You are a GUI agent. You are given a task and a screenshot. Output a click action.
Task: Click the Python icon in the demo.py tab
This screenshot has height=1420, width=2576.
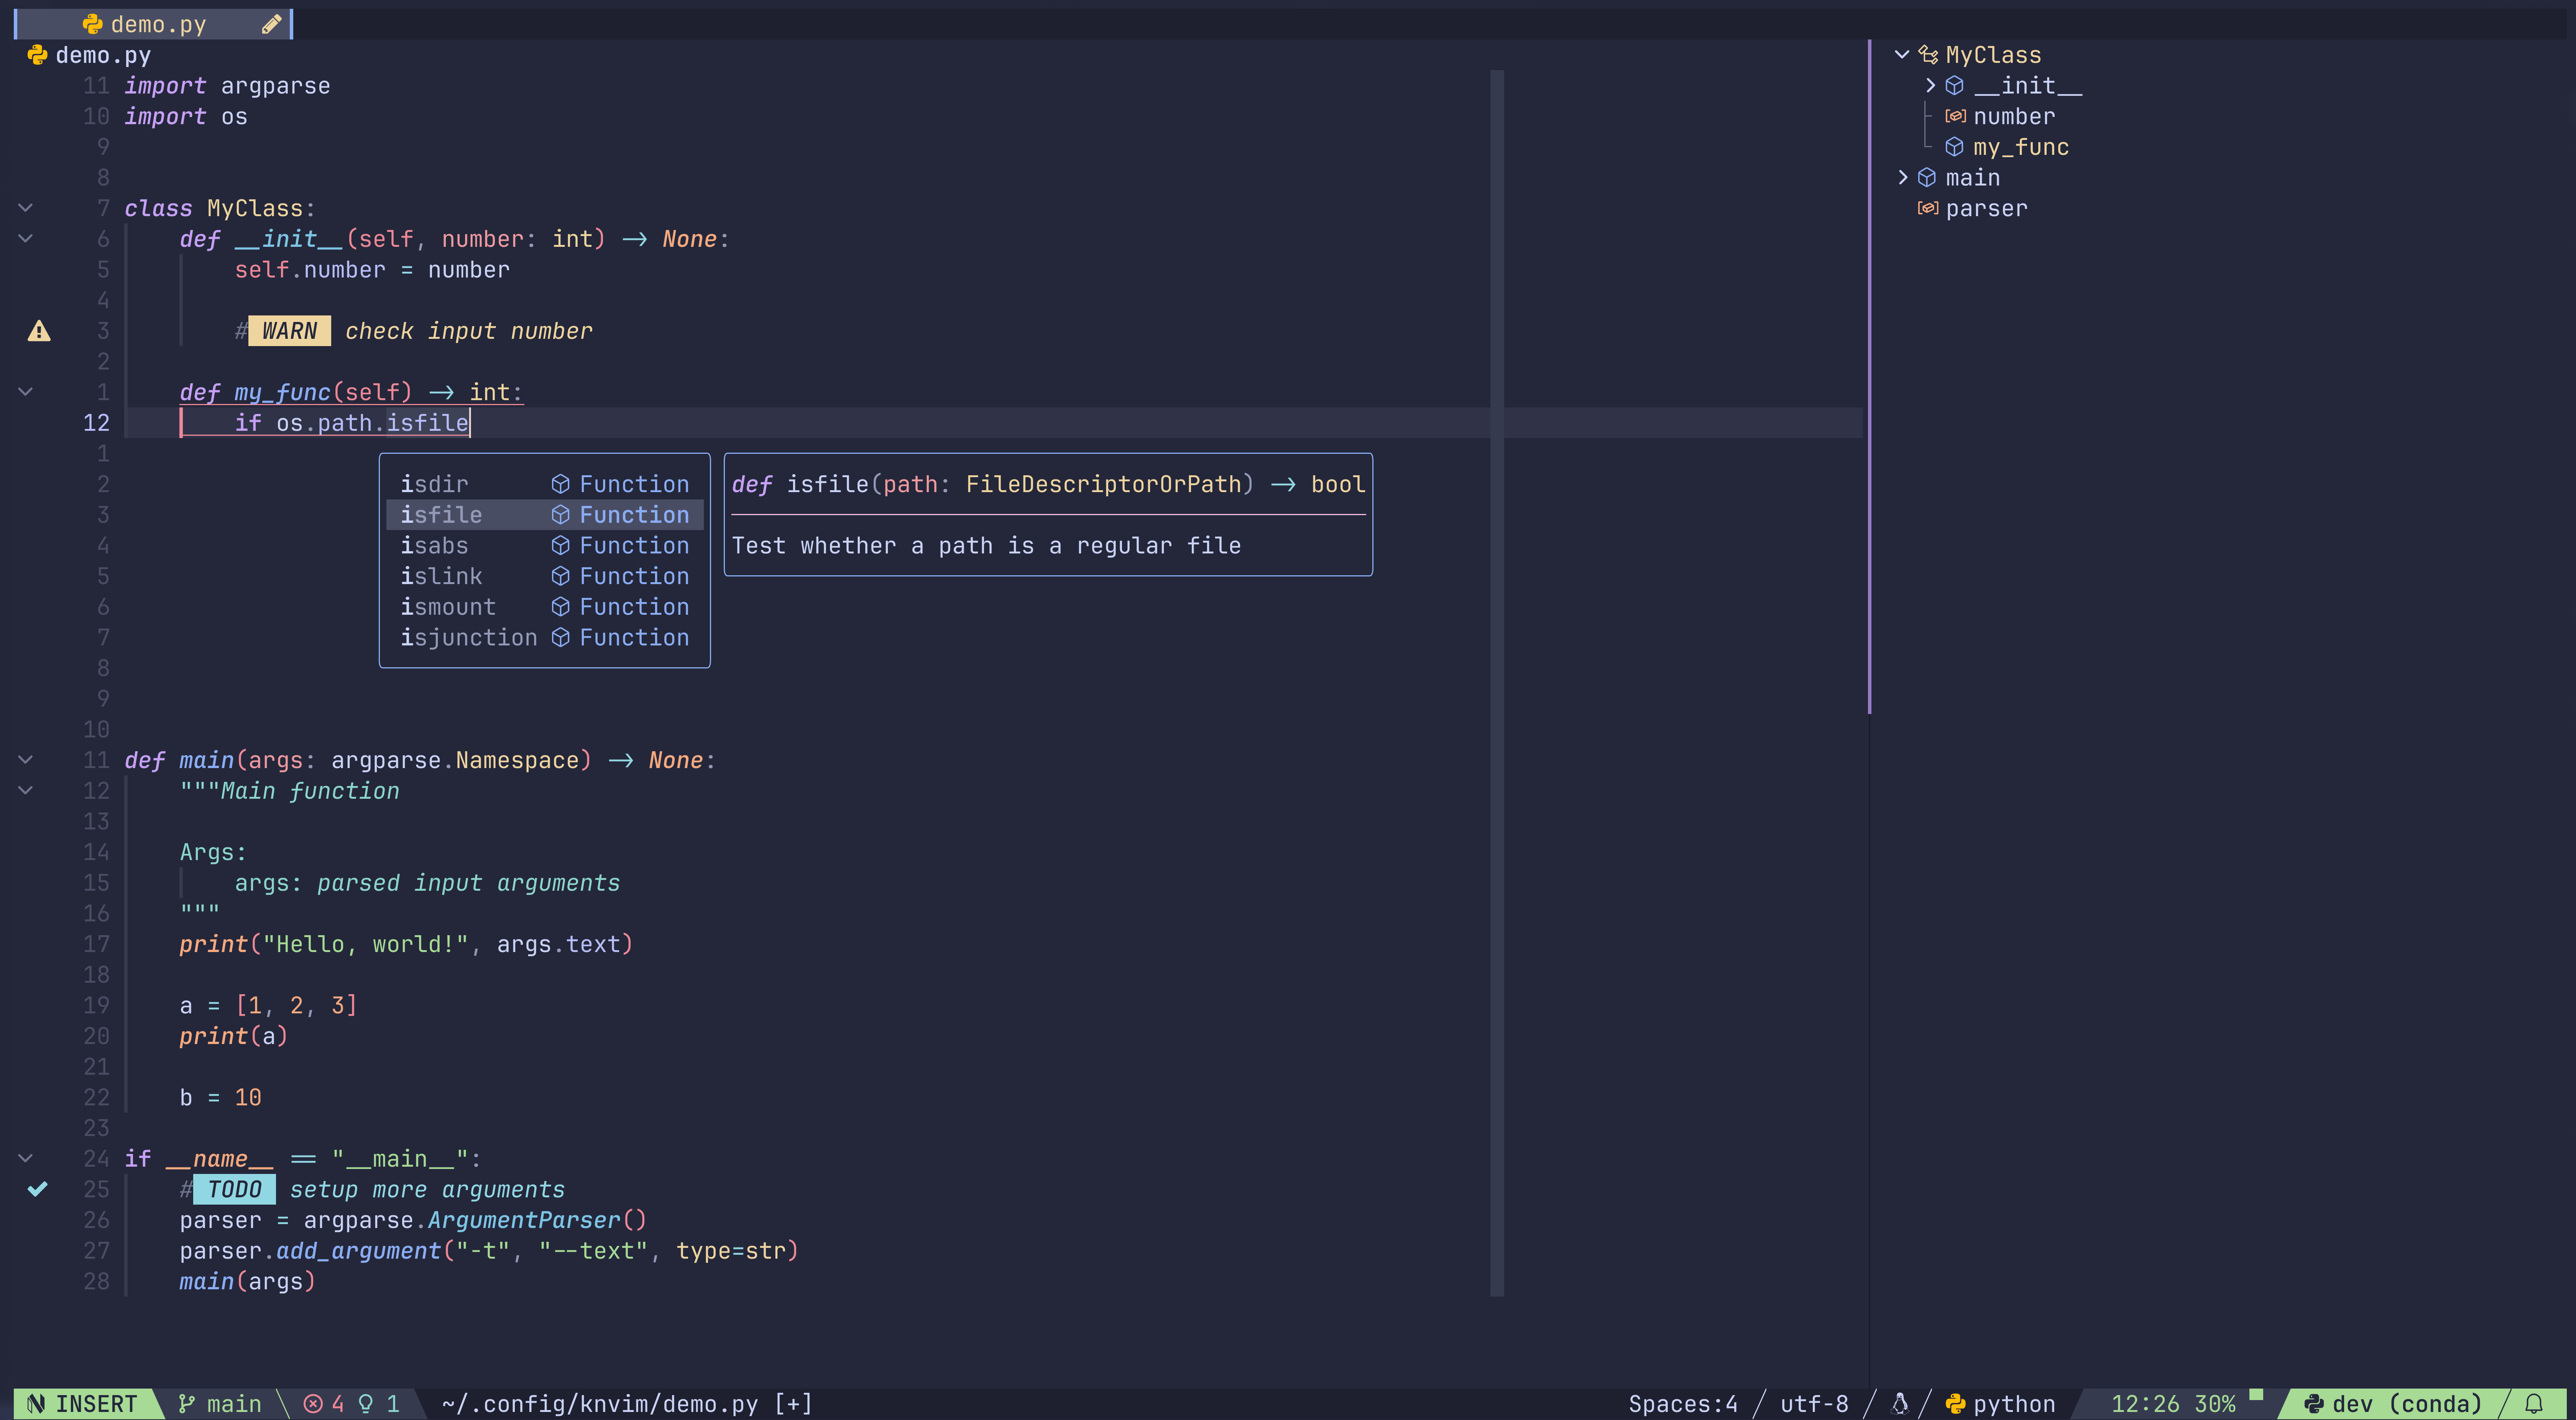point(92,24)
